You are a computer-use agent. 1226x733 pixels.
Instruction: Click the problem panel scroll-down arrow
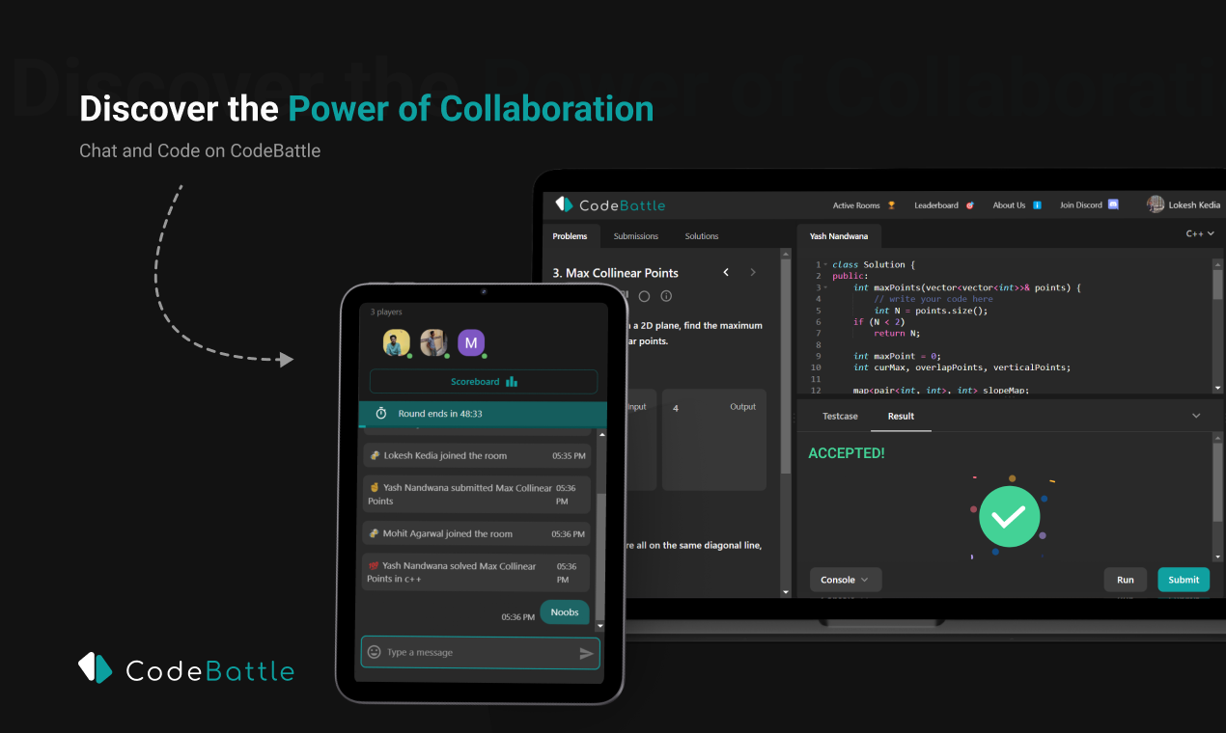click(785, 591)
